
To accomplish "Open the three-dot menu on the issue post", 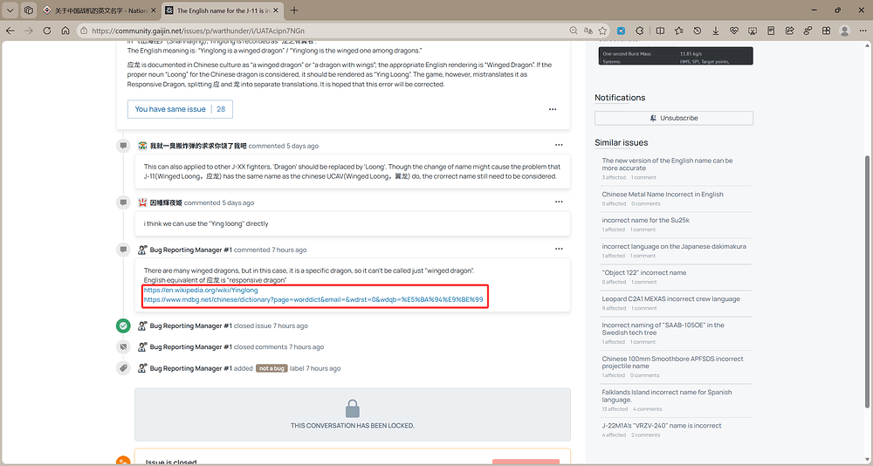I will pyautogui.click(x=553, y=109).
